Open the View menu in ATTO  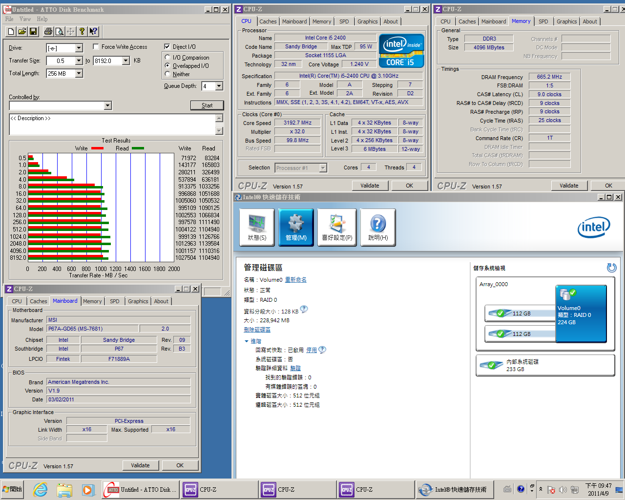coord(25,19)
